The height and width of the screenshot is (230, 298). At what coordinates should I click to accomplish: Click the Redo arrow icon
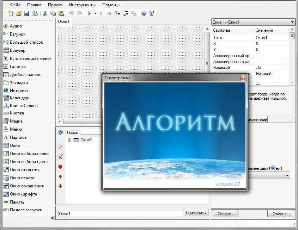[79, 13]
